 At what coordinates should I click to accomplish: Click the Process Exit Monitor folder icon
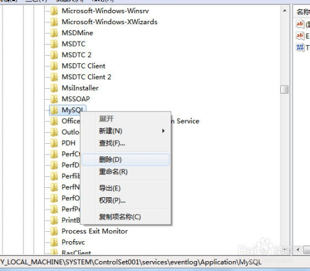55,231
